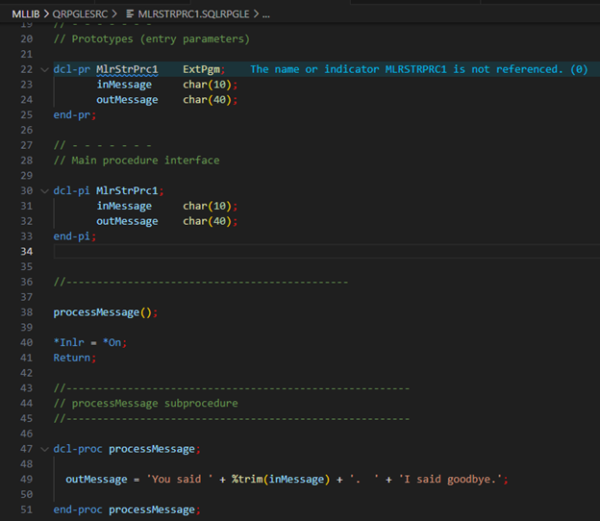The height and width of the screenshot is (521, 600).
Task: Click line number 38 in gutter
Action: point(26,312)
